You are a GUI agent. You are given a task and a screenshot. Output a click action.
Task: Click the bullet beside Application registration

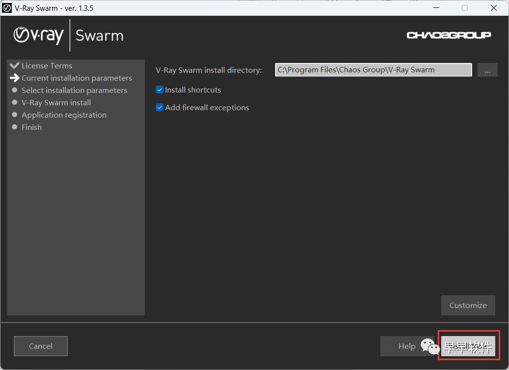(15, 115)
